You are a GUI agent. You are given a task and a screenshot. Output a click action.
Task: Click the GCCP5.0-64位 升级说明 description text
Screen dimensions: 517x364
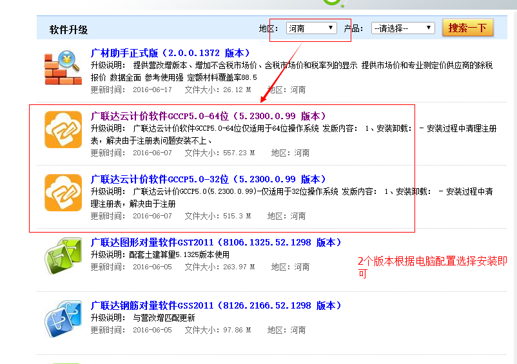[x=294, y=135]
